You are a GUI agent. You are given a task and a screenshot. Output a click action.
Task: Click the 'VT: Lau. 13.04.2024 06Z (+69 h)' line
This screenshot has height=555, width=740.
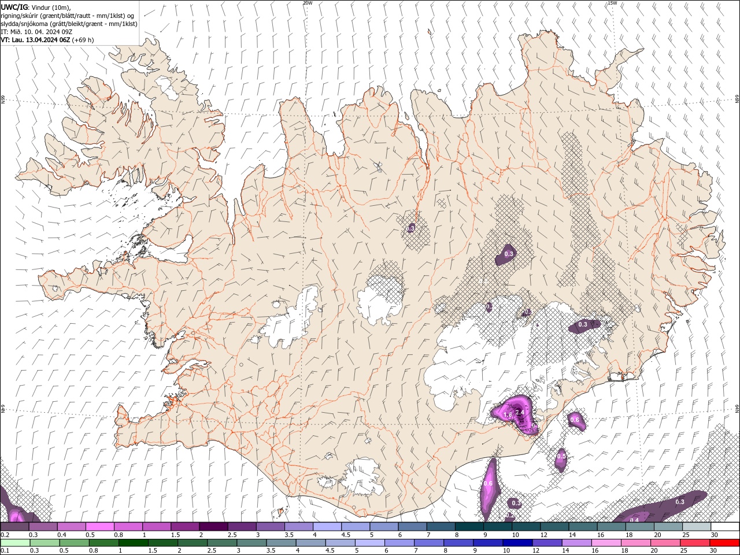(47, 40)
